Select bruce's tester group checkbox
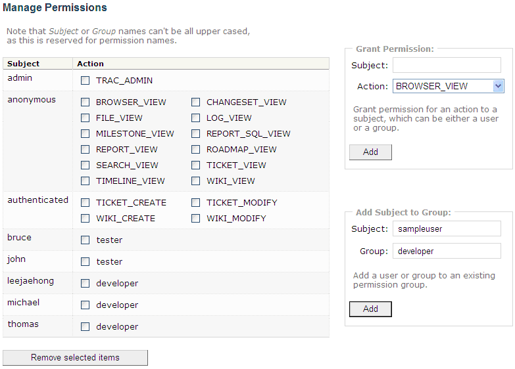 click(86, 240)
